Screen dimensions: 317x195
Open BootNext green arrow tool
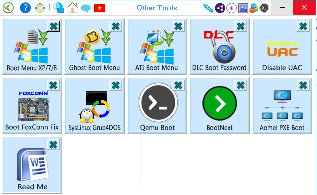pyautogui.click(x=220, y=106)
